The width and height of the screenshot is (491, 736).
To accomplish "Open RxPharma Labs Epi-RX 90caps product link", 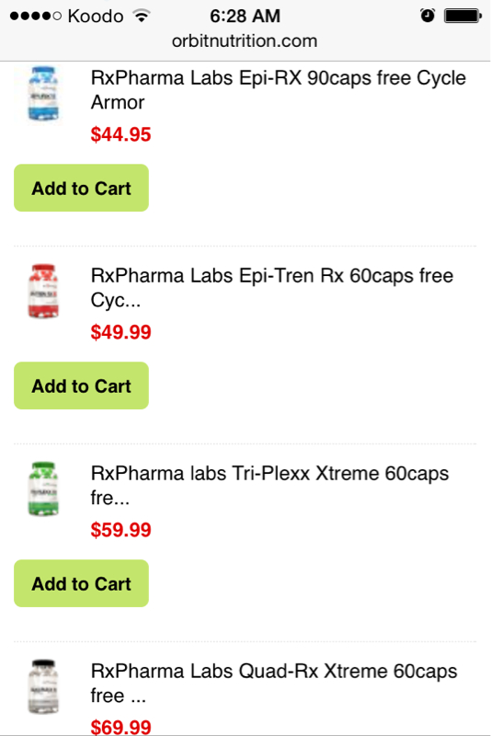I will pyautogui.click(x=278, y=89).
